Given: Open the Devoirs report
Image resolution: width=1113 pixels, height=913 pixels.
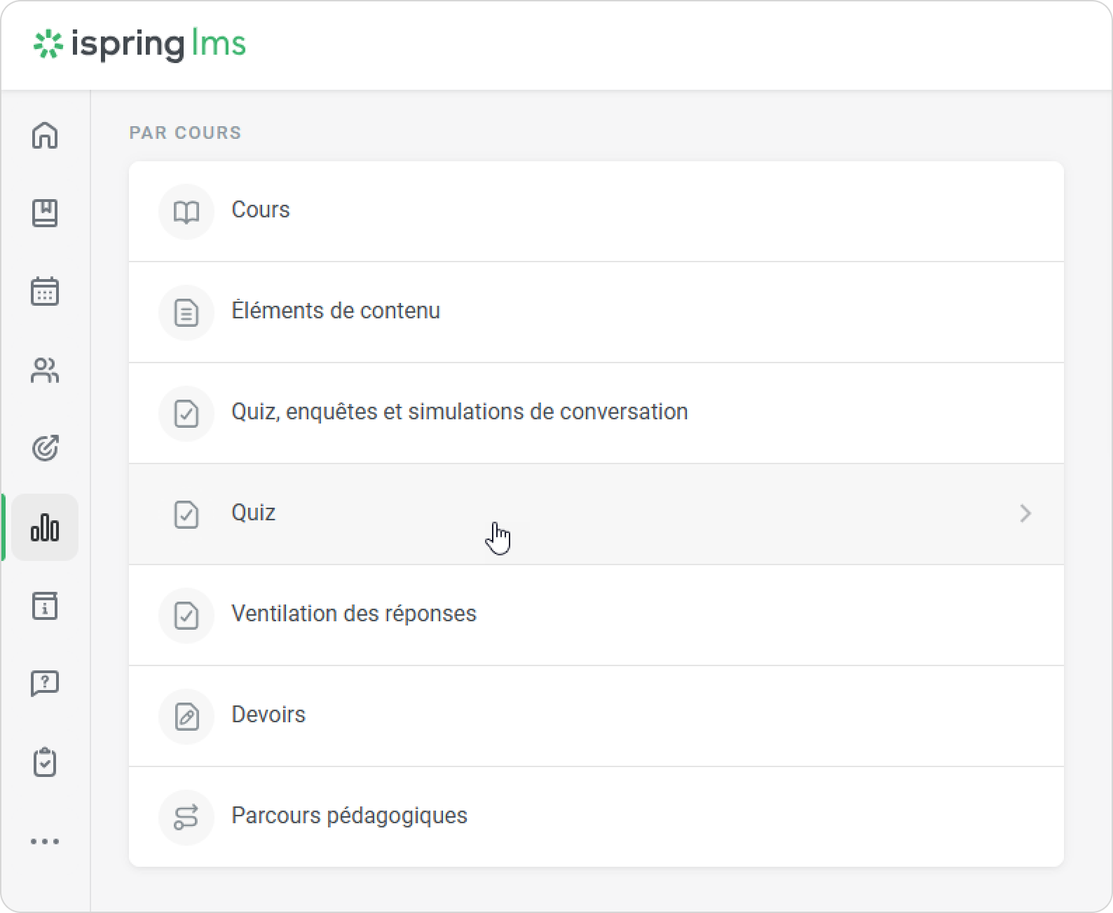Looking at the screenshot, I should point(268,715).
